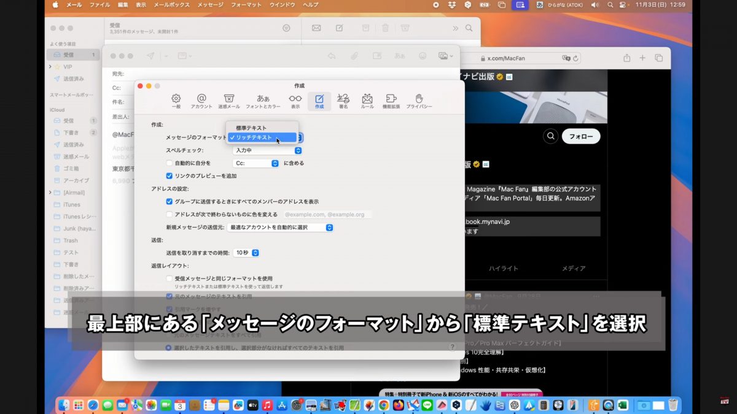This screenshot has width=737, height=414.
Task: Enable the 自動的に自分を checkbox
Action: click(170, 163)
